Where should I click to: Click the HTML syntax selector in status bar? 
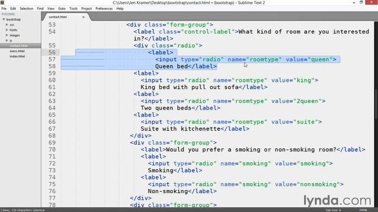point(363,210)
